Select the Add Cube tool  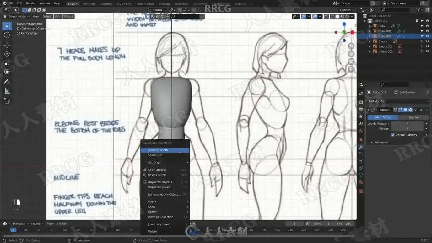point(7,101)
